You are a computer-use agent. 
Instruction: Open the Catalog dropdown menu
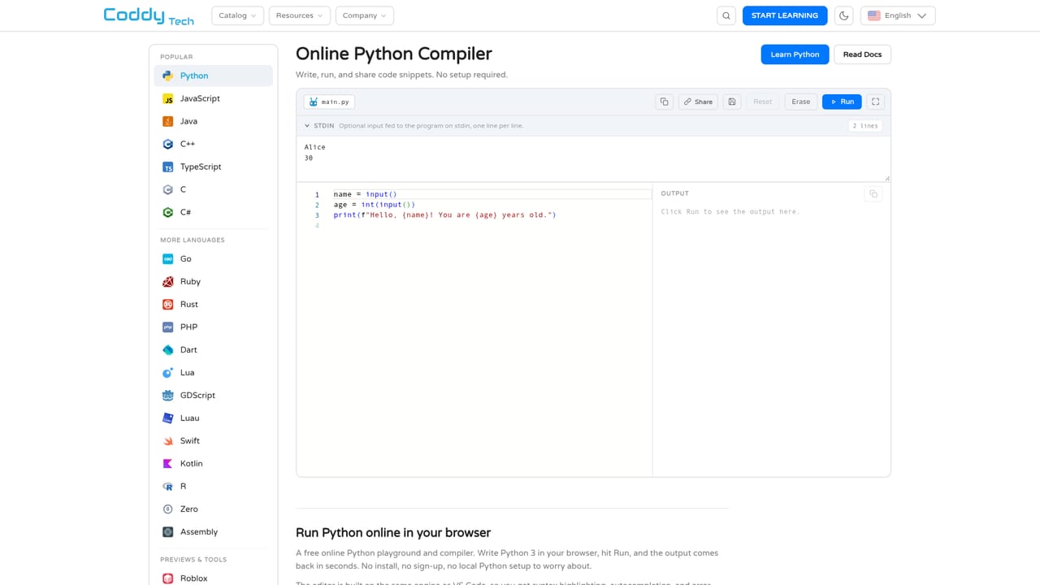pos(237,15)
